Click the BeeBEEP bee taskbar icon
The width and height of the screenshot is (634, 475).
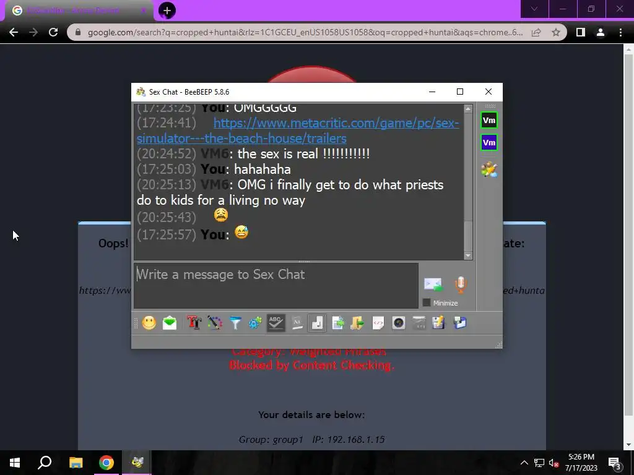[137, 463]
